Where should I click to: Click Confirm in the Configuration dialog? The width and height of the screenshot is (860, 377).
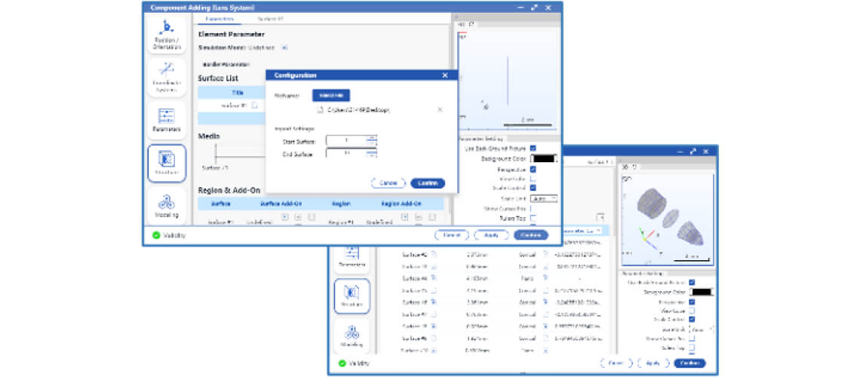(428, 183)
